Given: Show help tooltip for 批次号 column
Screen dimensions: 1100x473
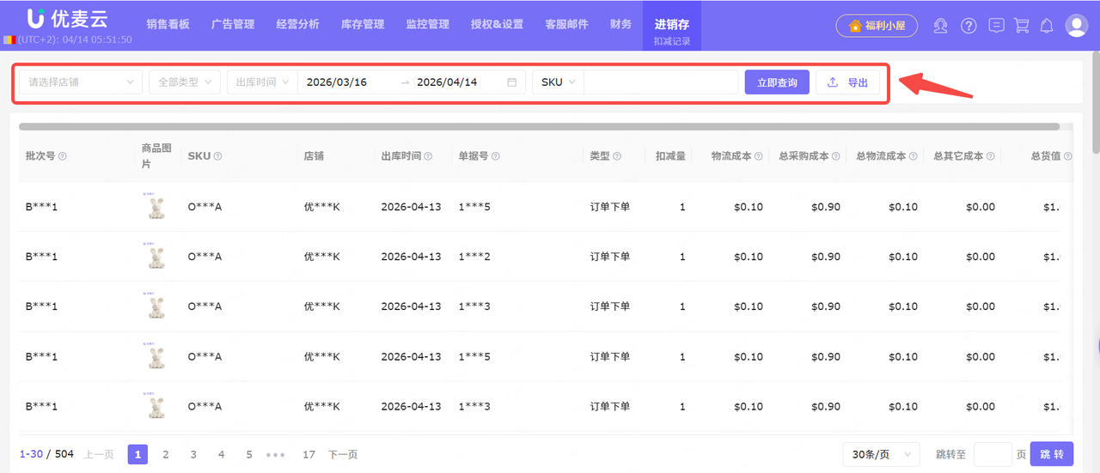Looking at the screenshot, I should pos(63,156).
